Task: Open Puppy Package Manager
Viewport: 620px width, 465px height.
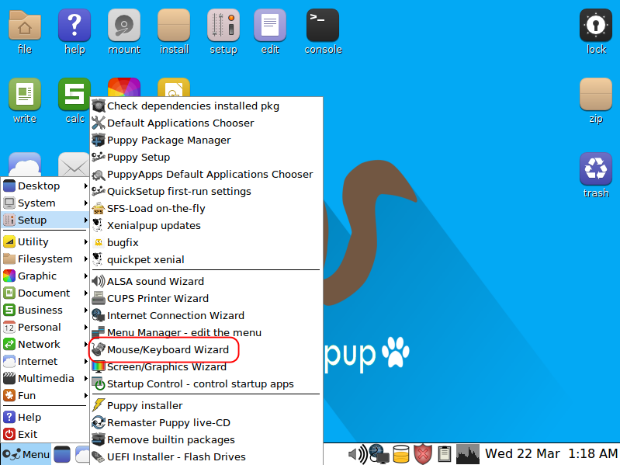Action: pyautogui.click(x=206, y=140)
